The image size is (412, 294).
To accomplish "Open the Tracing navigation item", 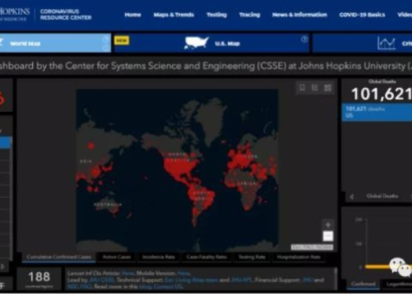I will point(250,15).
